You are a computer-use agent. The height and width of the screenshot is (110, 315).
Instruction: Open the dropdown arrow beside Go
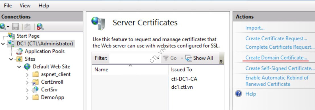[182, 58]
